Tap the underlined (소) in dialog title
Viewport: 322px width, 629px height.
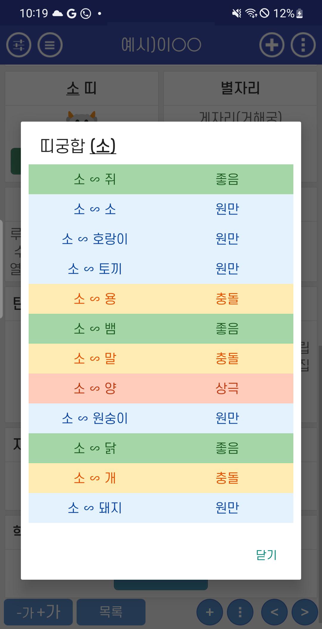[103, 146]
